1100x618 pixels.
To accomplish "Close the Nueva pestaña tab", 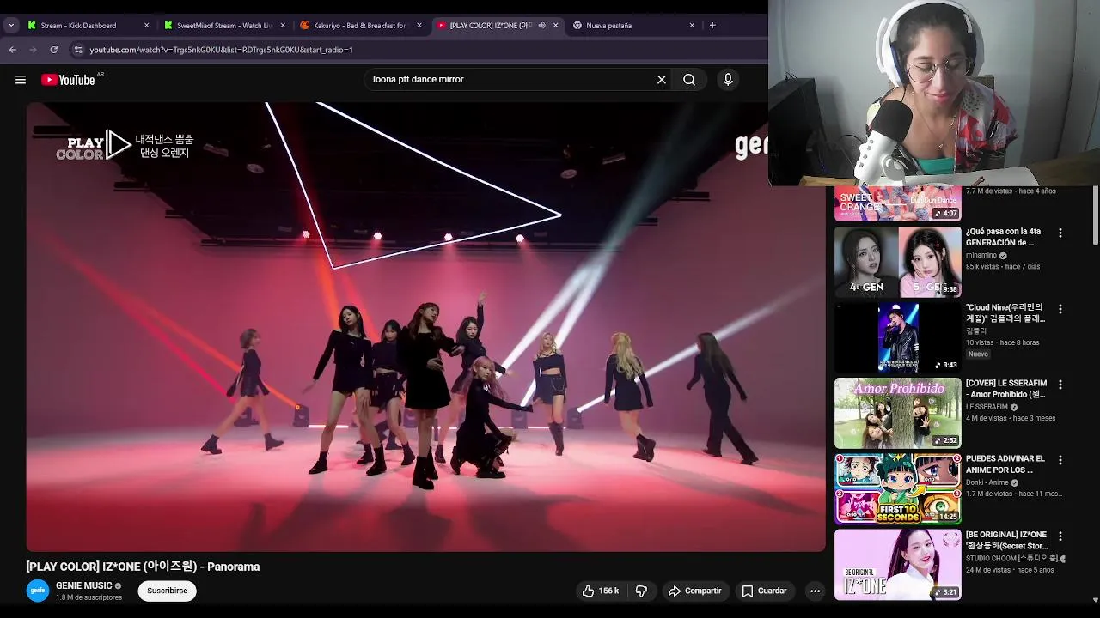I will 692,25.
